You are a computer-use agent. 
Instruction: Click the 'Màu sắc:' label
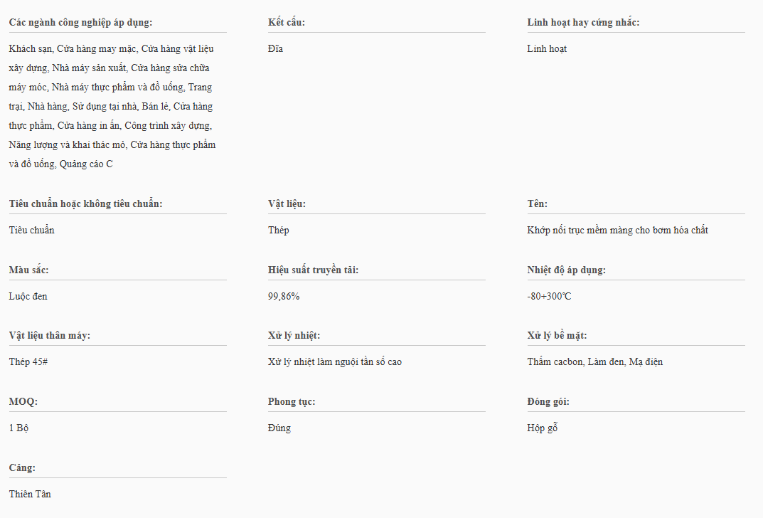(28, 270)
